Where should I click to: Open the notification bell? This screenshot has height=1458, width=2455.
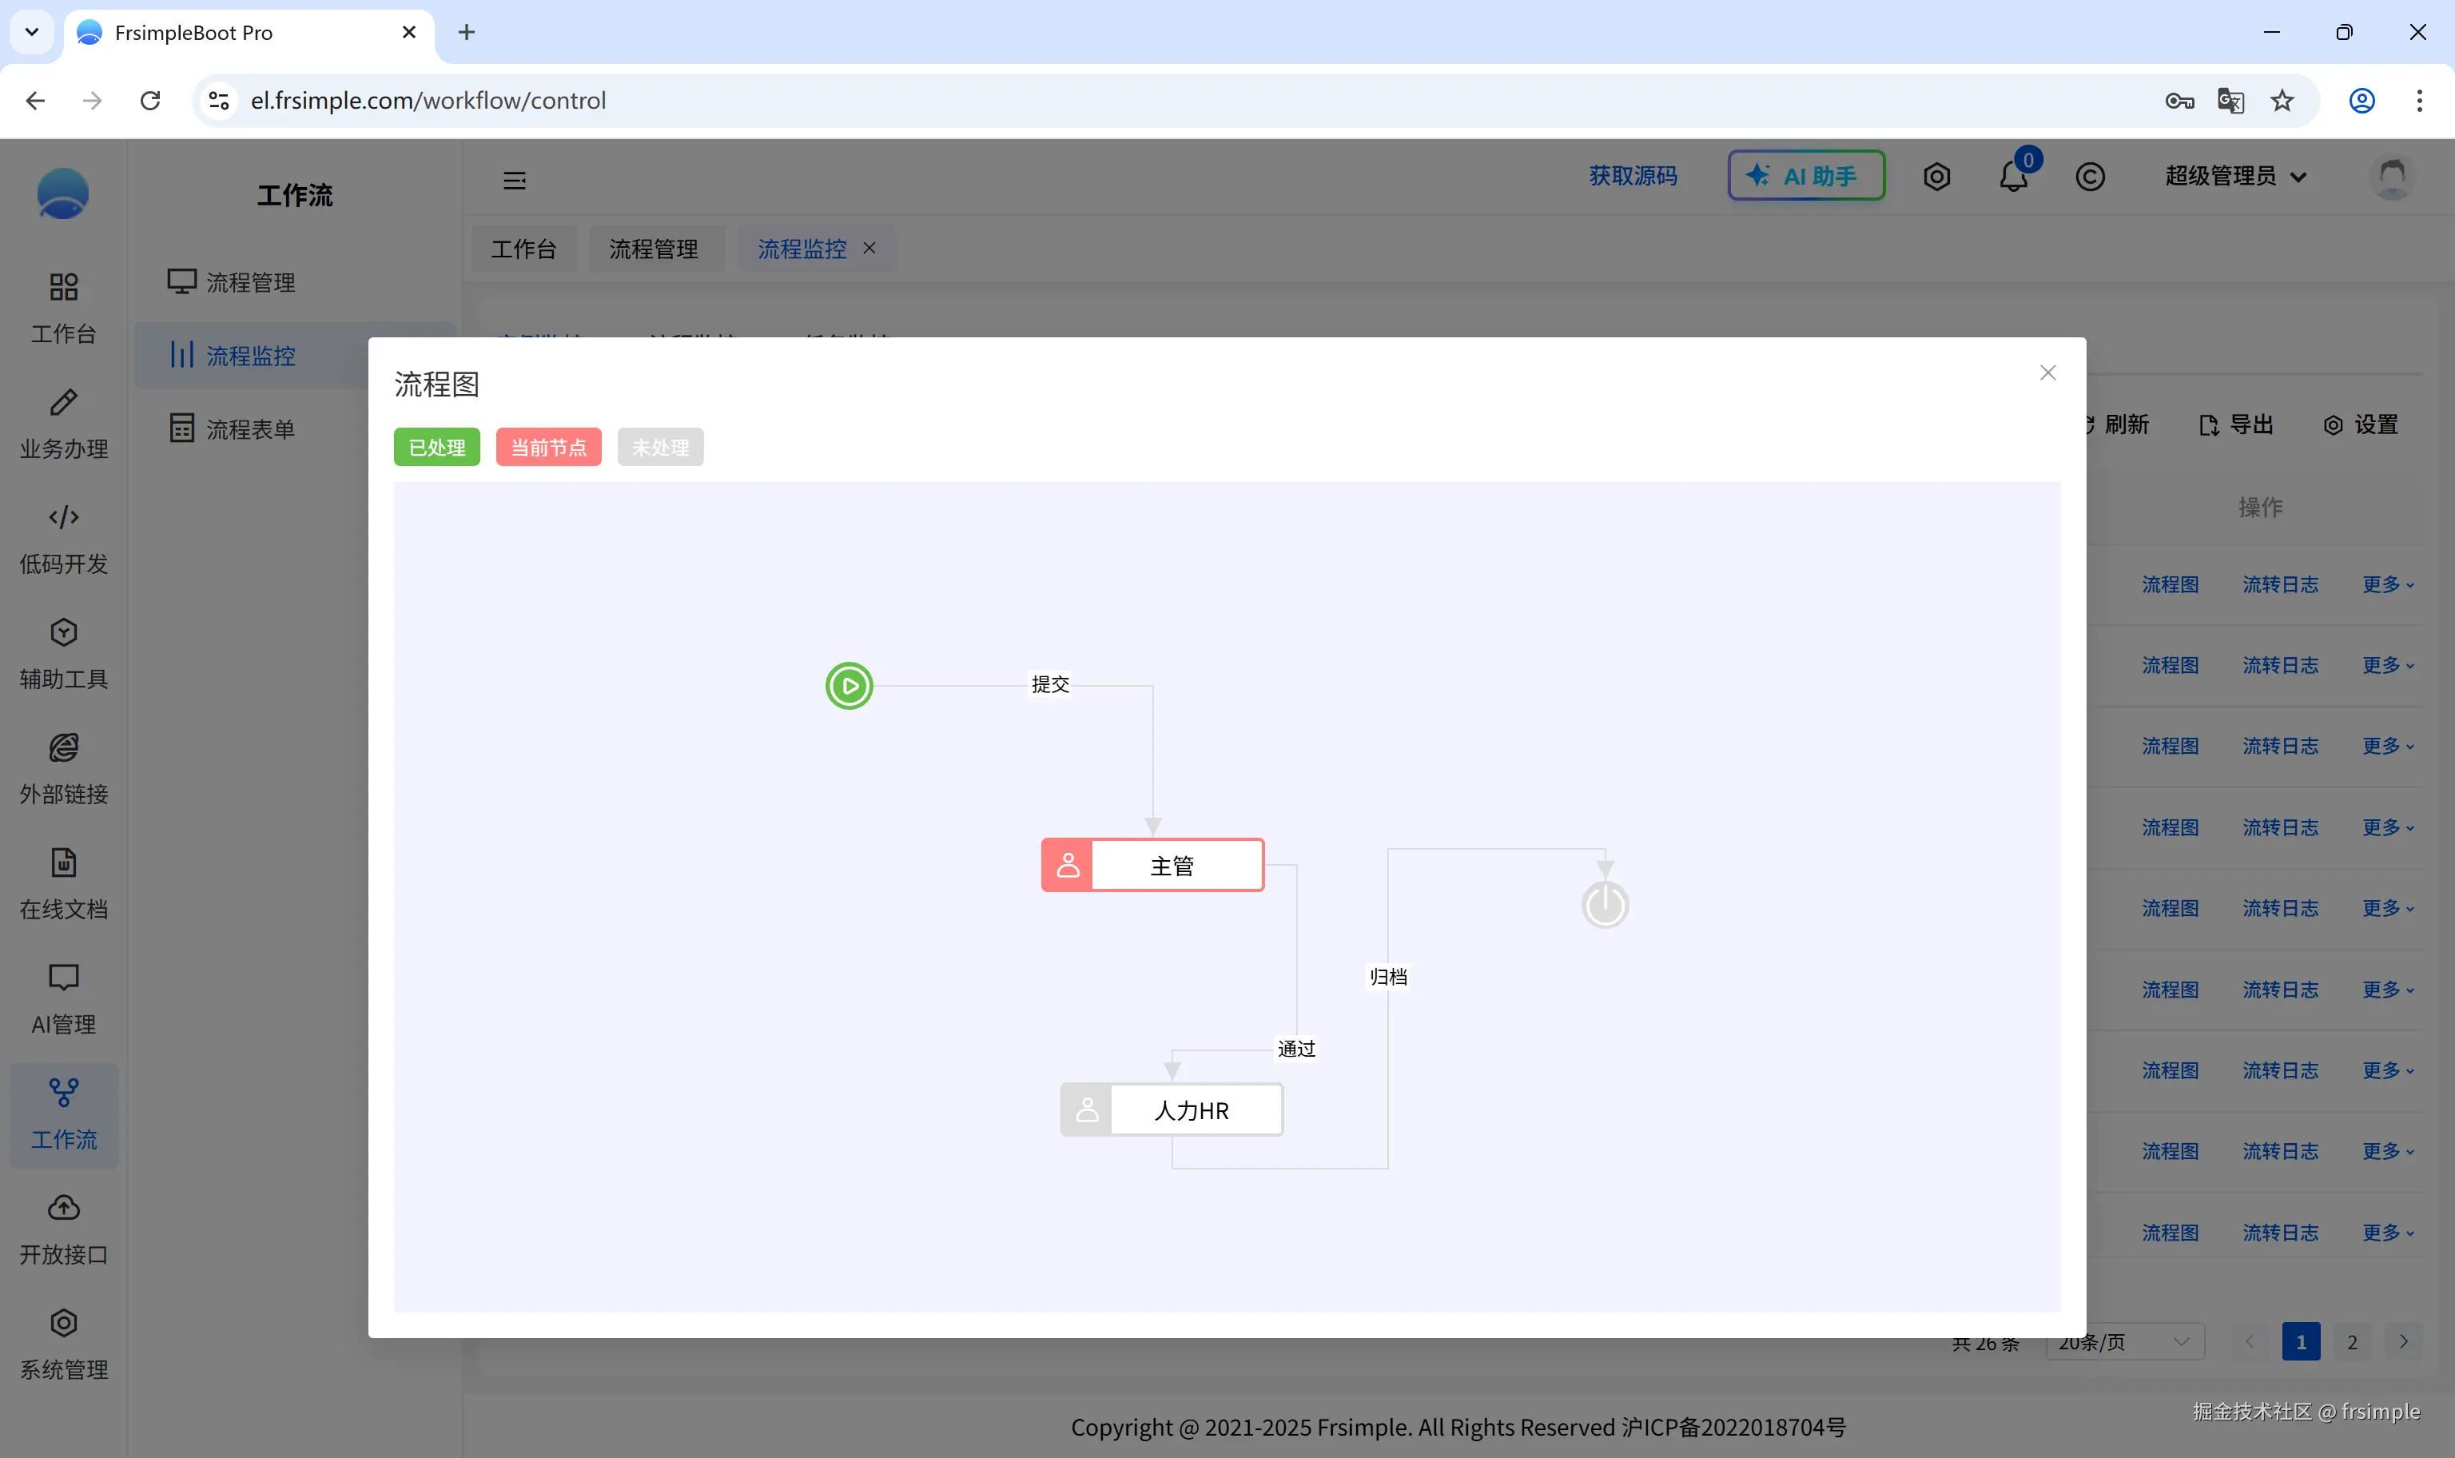(x=2013, y=177)
